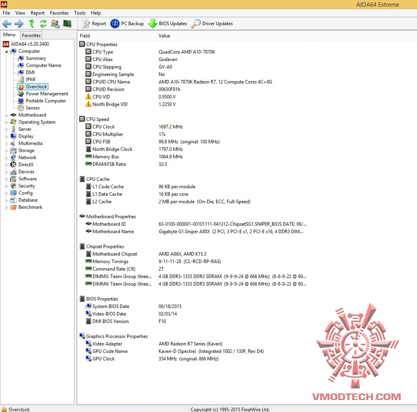Viewport: 417px width, 412px height.
Task: Click the Forward arrow toolbar icon
Action: [x=19, y=24]
